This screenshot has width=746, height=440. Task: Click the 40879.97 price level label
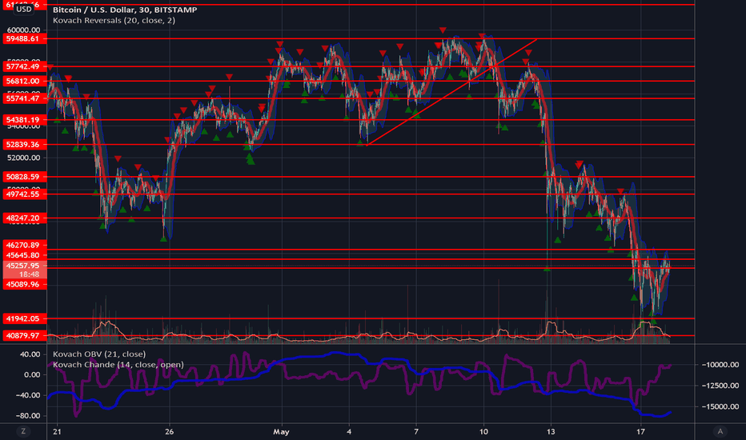25,336
